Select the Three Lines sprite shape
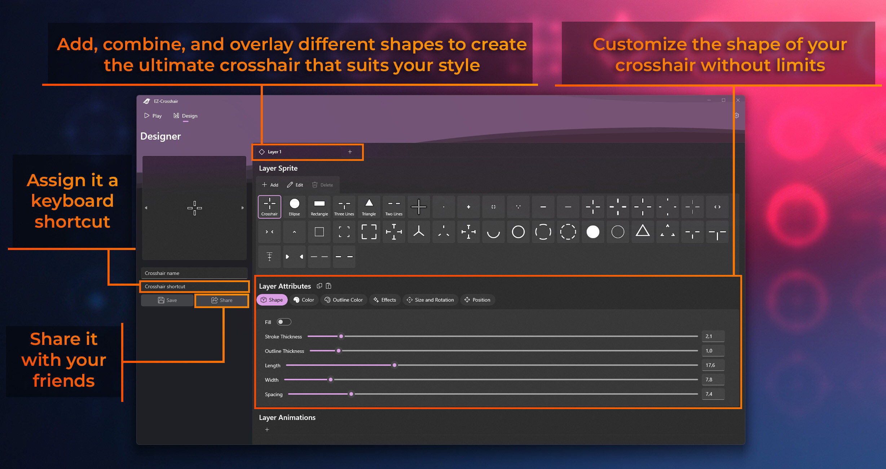Screen dimensions: 886x469 click(344, 206)
